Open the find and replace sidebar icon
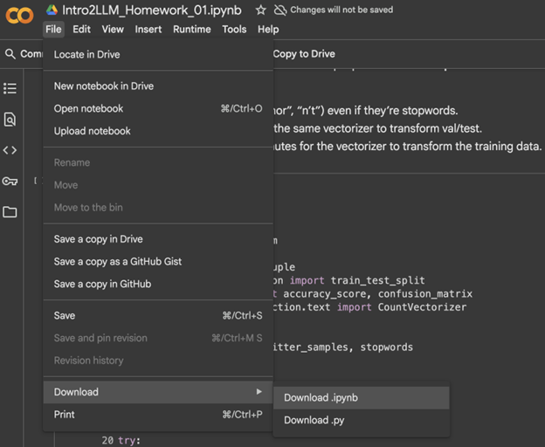545x447 pixels. click(x=10, y=120)
